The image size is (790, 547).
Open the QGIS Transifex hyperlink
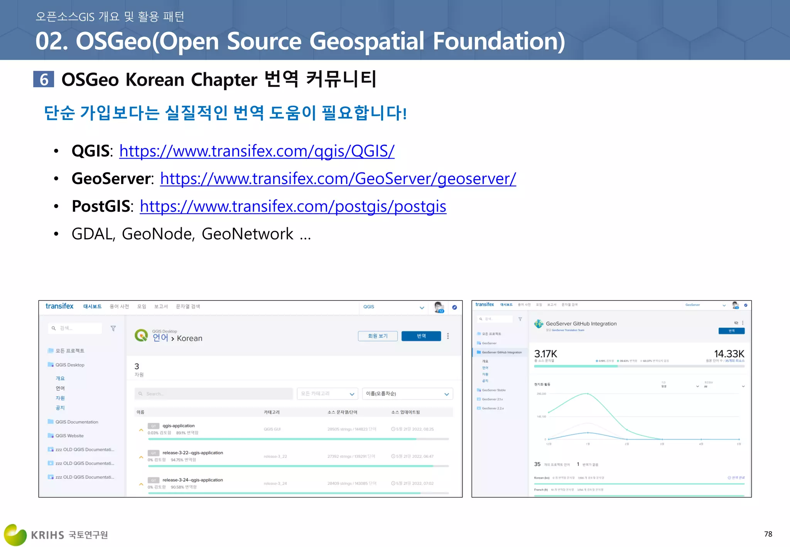pyautogui.click(x=257, y=151)
